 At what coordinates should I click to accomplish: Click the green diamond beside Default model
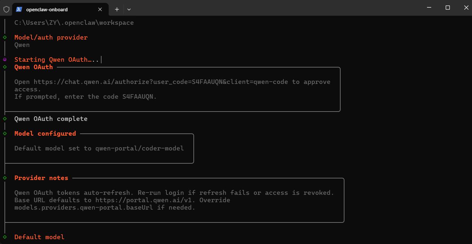point(5,237)
